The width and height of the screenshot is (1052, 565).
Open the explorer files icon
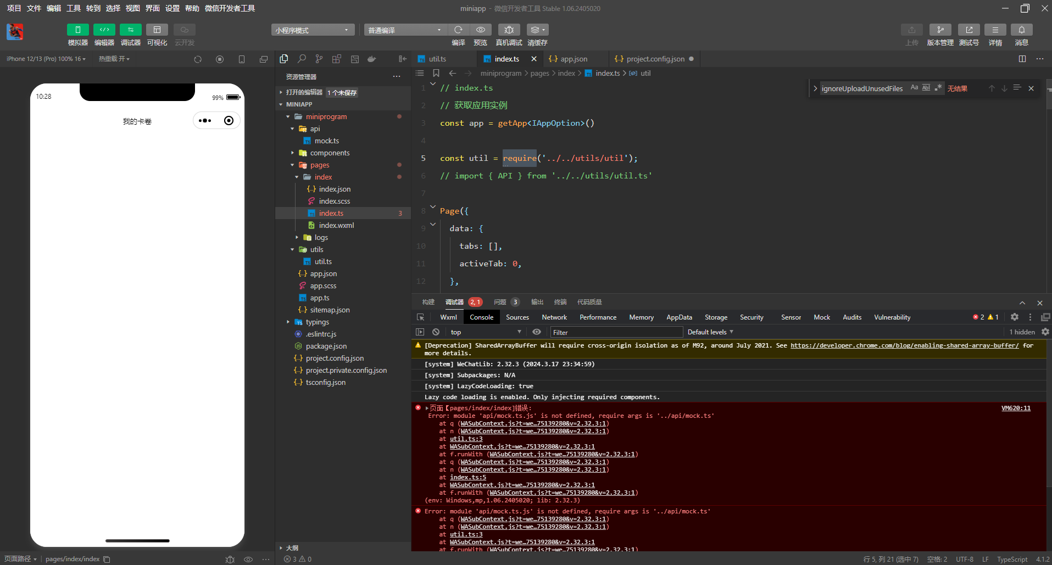point(284,59)
